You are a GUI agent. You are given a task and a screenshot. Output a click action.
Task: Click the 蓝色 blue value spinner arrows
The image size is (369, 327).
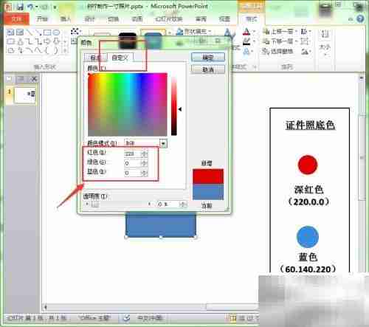145,173
